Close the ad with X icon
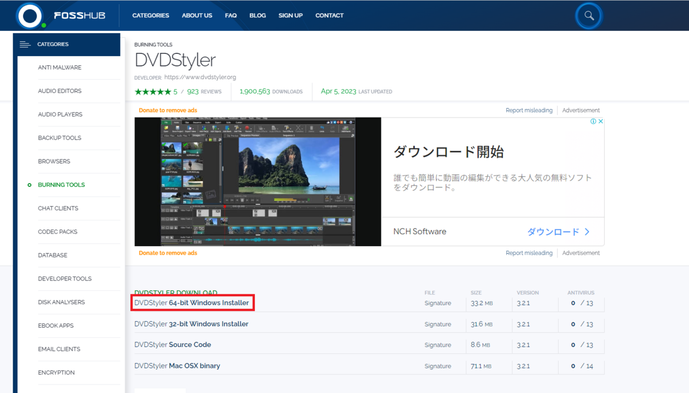This screenshot has width=689, height=393. 601,121
